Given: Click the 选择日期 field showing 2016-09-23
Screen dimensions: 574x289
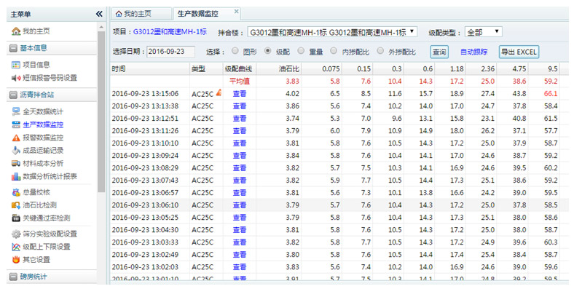Looking at the screenshot, I should pyautogui.click(x=170, y=52).
